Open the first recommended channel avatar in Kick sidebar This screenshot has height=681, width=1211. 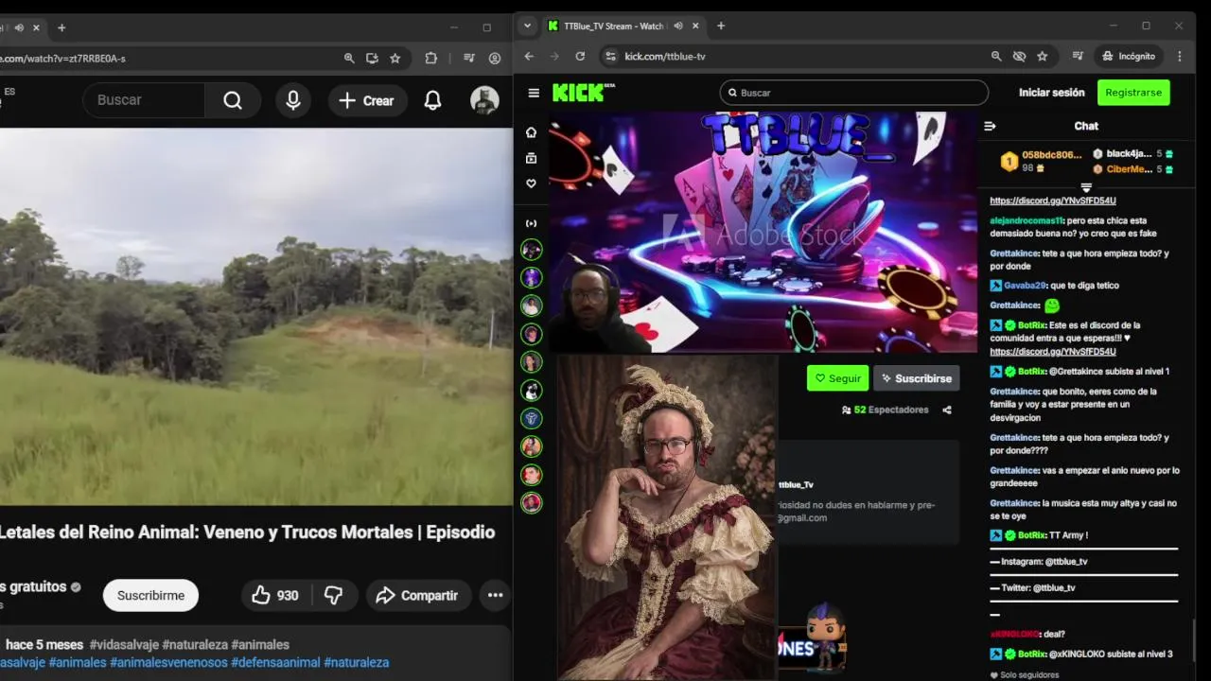[532, 250]
